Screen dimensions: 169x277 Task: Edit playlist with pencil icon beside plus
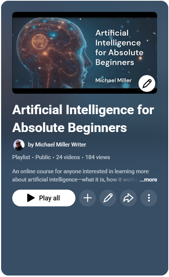click(x=108, y=198)
